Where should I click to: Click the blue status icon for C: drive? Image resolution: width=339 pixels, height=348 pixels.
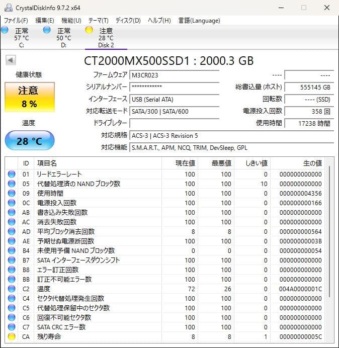click(5, 30)
